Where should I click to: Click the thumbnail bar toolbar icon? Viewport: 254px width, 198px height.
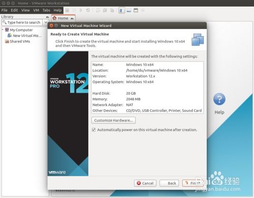[x=129, y=11]
